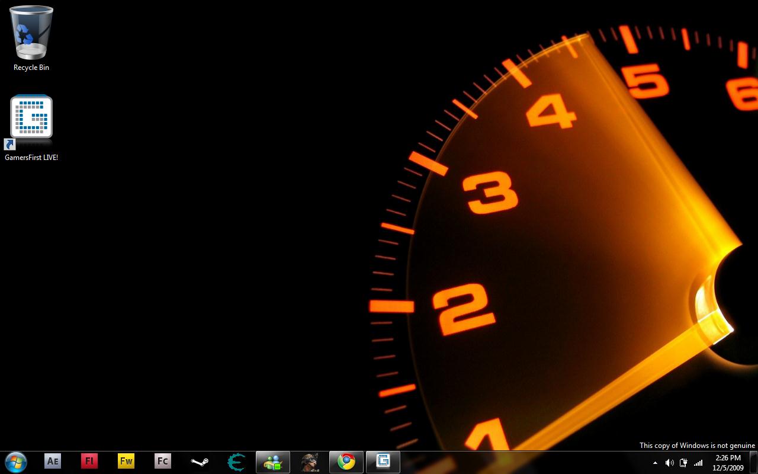The height and width of the screenshot is (474, 758).
Task: Launch Adobe Flash Catalyst from taskbar
Action: tap(163, 462)
